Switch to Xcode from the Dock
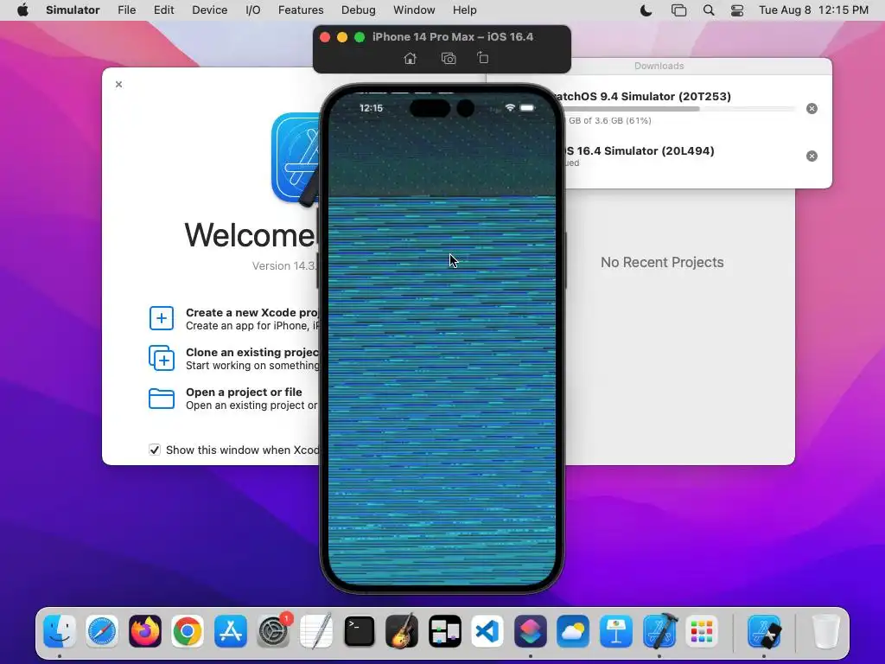The height and width of the screenshot is (664, 885). pos(659,630)
